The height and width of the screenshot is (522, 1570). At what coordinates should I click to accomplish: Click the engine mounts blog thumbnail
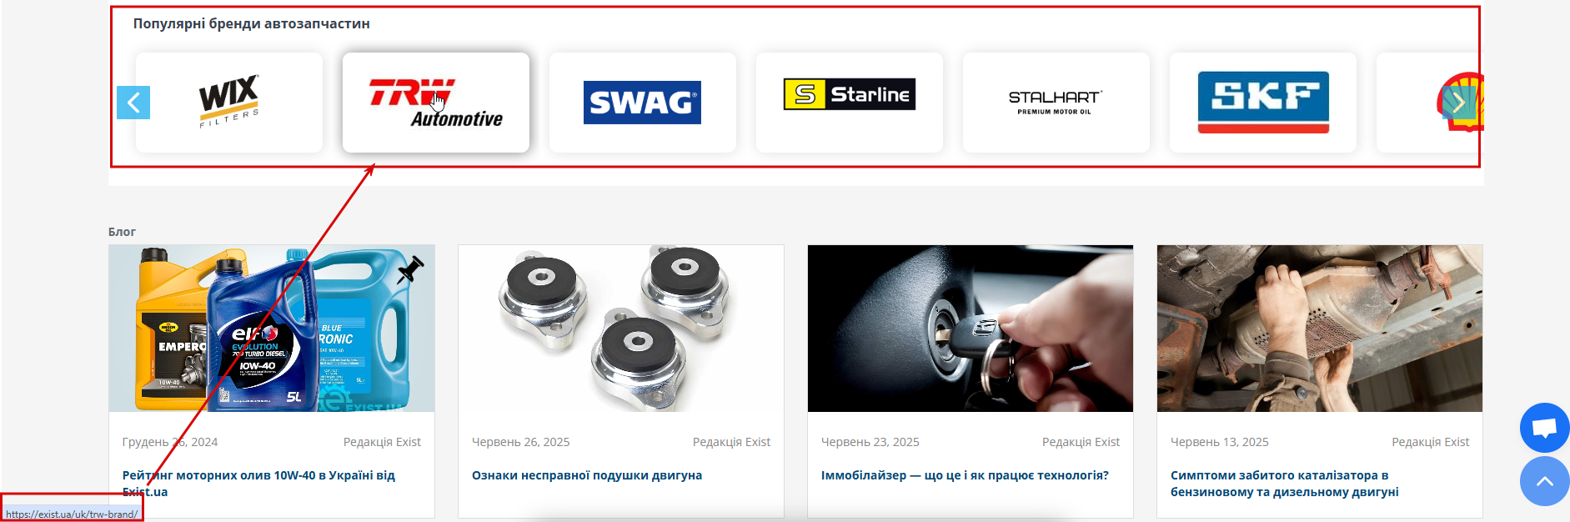tap(621, 329)
